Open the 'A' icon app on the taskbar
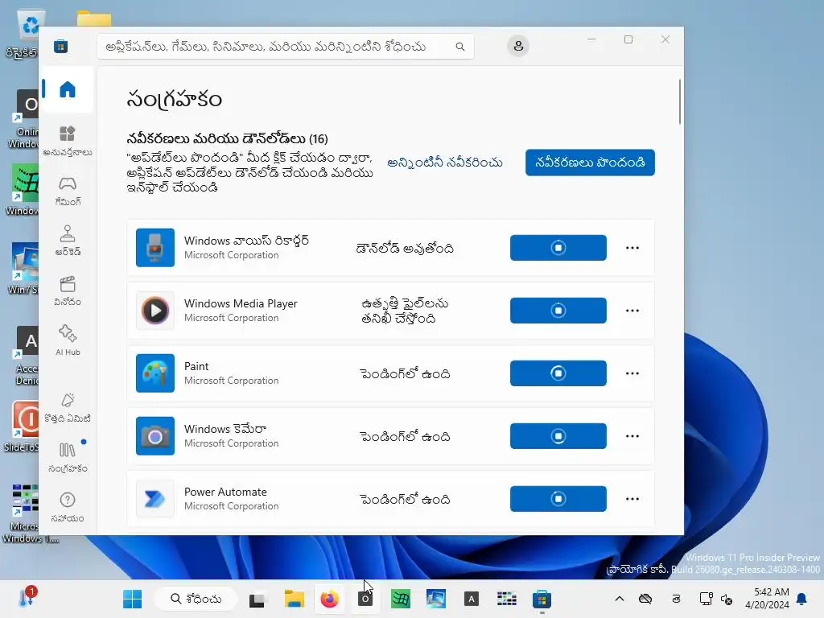 472,599
